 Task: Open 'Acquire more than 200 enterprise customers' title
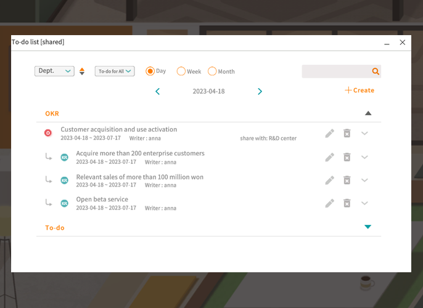[x=141, y=153]
